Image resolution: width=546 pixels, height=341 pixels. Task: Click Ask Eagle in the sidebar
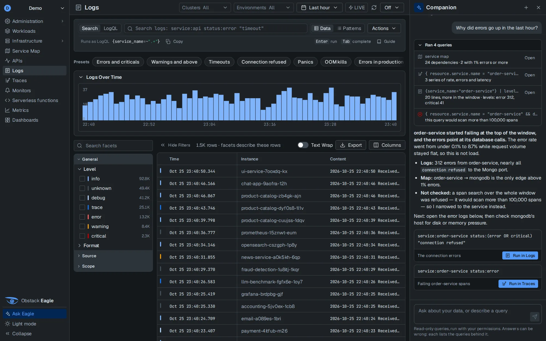tap(35, 314)
